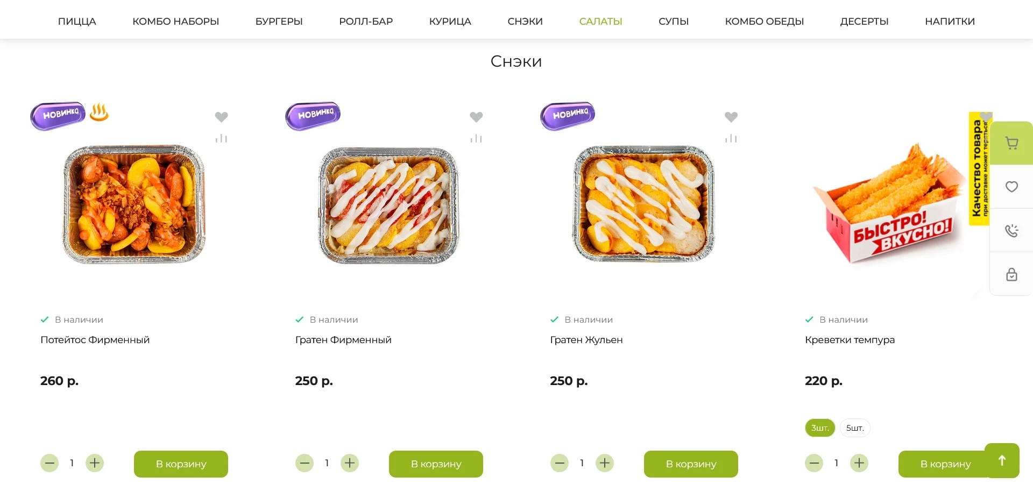The height and width of the screenshot is (491, 1033).
Task: Request a callback using the phone icon
Action: point(1012,231)
